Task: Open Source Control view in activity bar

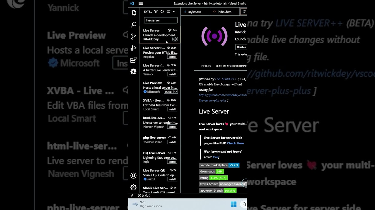Action: (133, 36)
